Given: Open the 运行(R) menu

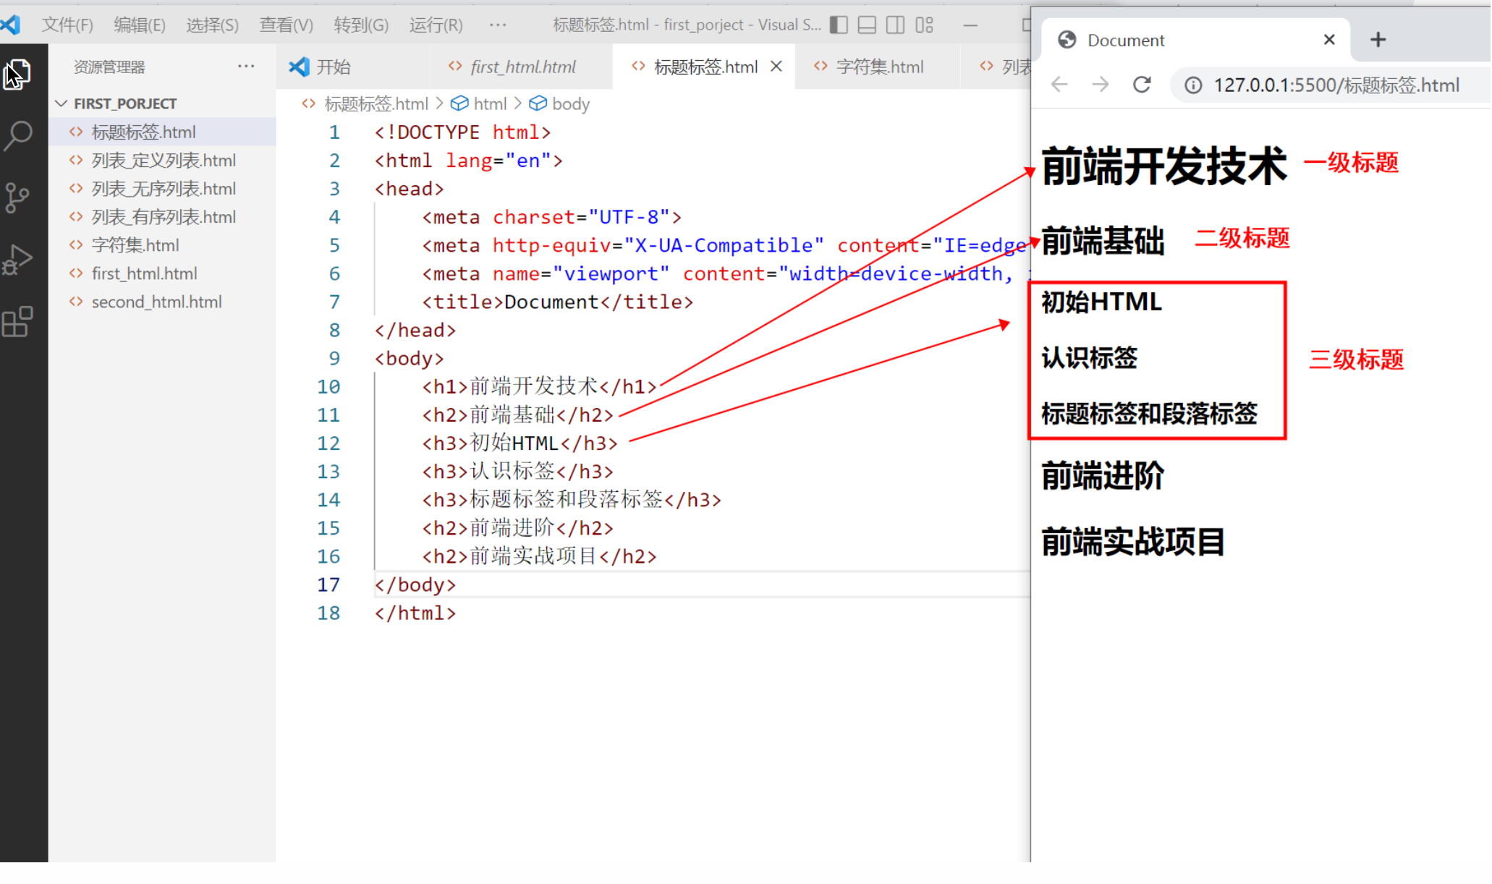Looking at the screenshot, I should pos(436,25).
